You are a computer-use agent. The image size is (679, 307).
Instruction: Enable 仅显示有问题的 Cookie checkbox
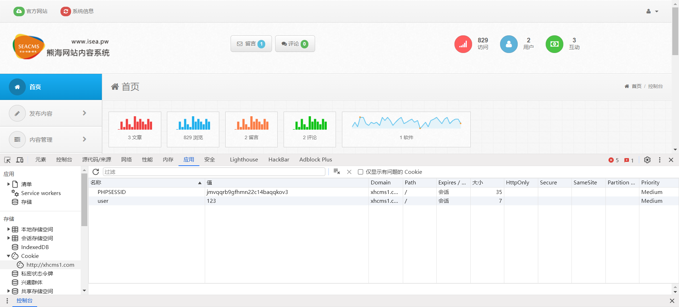[x=360, y=172]
